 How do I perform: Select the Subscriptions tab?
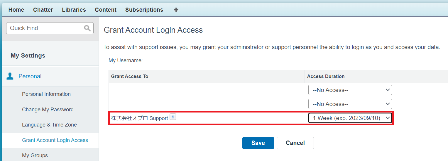tap(144, 10)
